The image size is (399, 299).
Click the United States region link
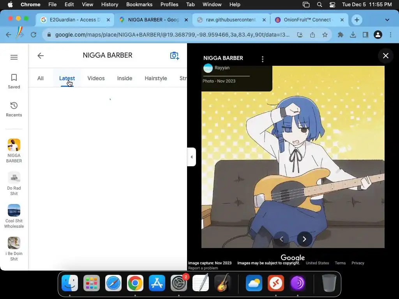coord(317,263)
